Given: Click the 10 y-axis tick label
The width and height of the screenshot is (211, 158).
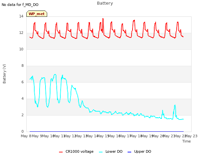Looking at the screenshot, I should pos(21,49).
